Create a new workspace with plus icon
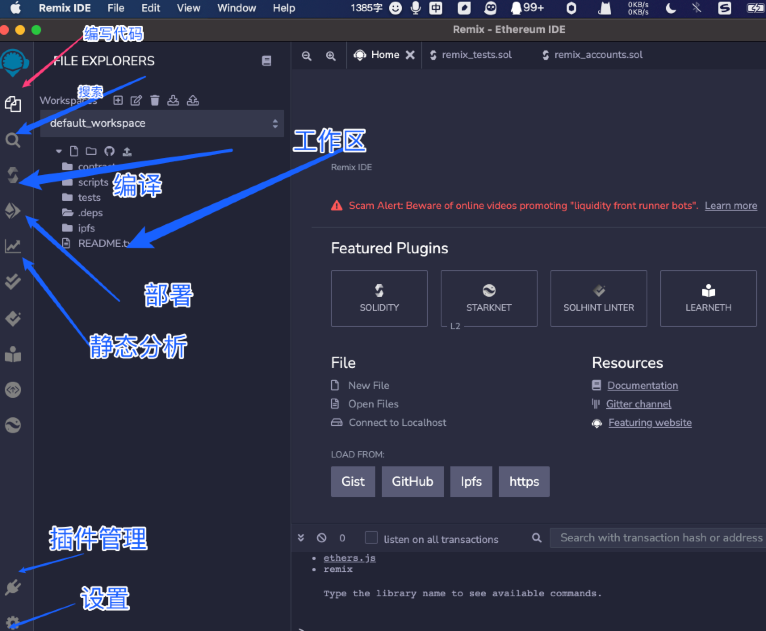 pos(118,100)
